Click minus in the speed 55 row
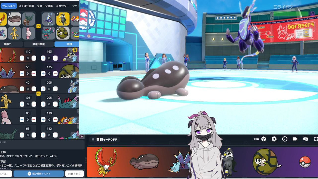318x179 pixels. [x=34, y=74]
